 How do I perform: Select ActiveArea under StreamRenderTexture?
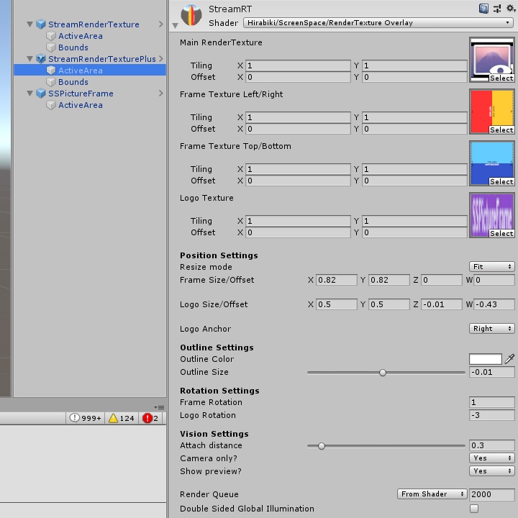coord(90,36)
